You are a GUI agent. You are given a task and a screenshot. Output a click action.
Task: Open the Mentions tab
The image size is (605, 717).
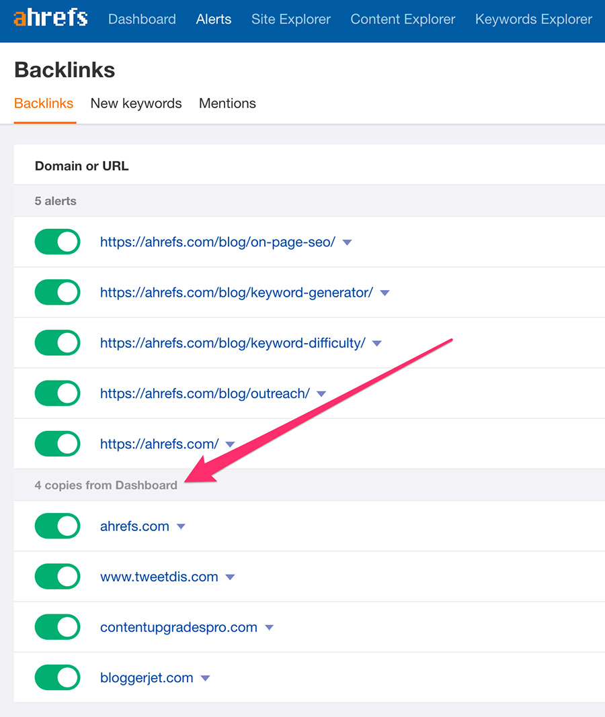227,103
